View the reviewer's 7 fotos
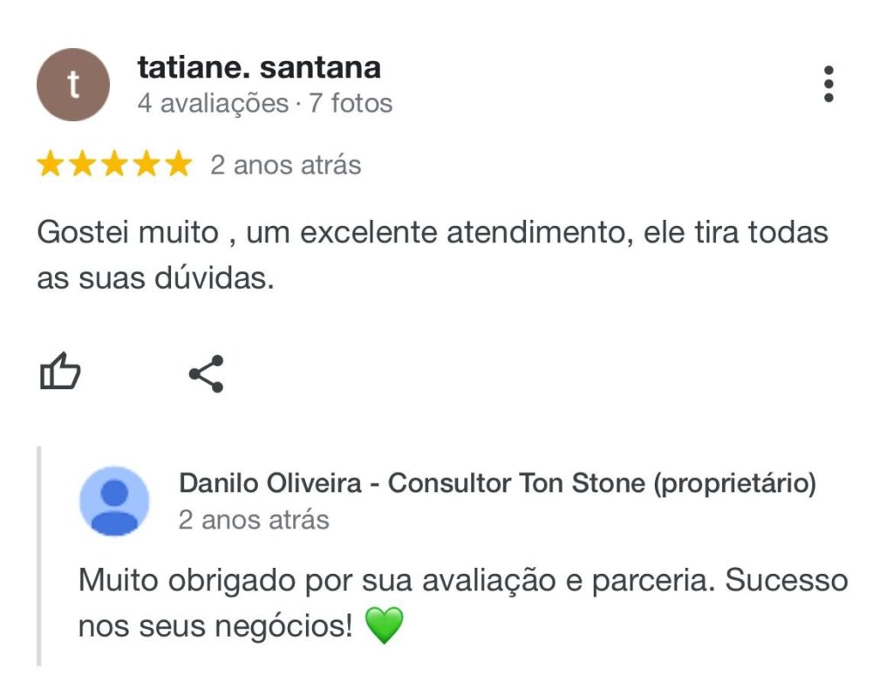Image resolution: width=893 pixels, height=683 pixels. [x=351, y=104]
